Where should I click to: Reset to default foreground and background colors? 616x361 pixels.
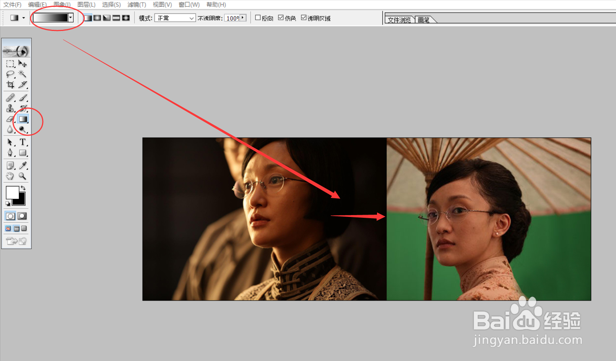tap(8, 204)
